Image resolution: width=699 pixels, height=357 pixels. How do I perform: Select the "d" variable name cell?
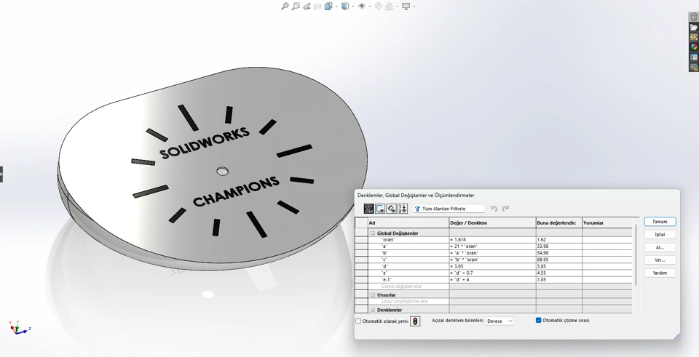pos(408,266)
